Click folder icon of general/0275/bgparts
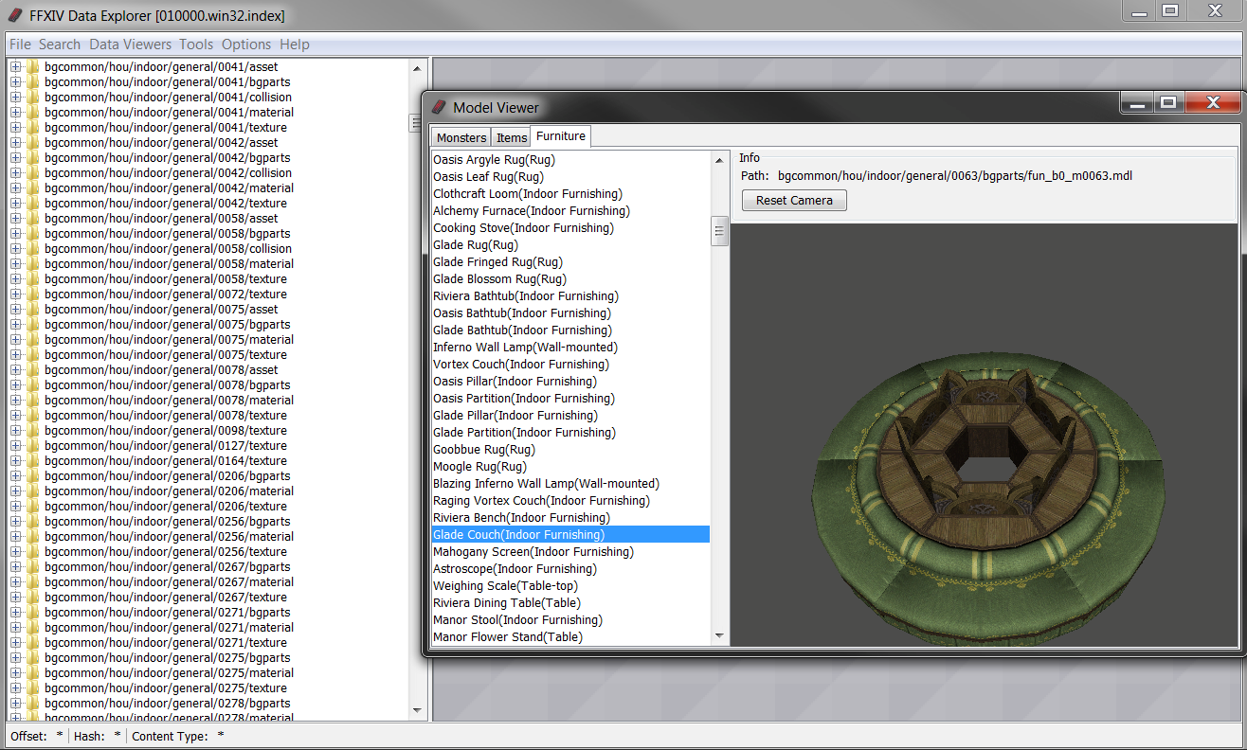The height and width of the screenshot is (750, 1247). (33, 658)
